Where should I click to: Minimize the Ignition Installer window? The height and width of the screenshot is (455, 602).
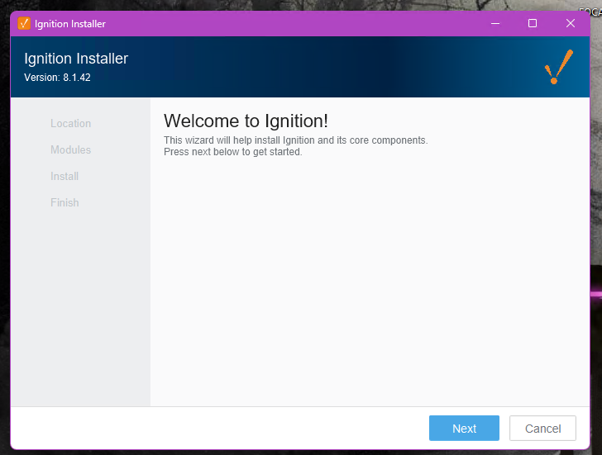coord(495,23)
